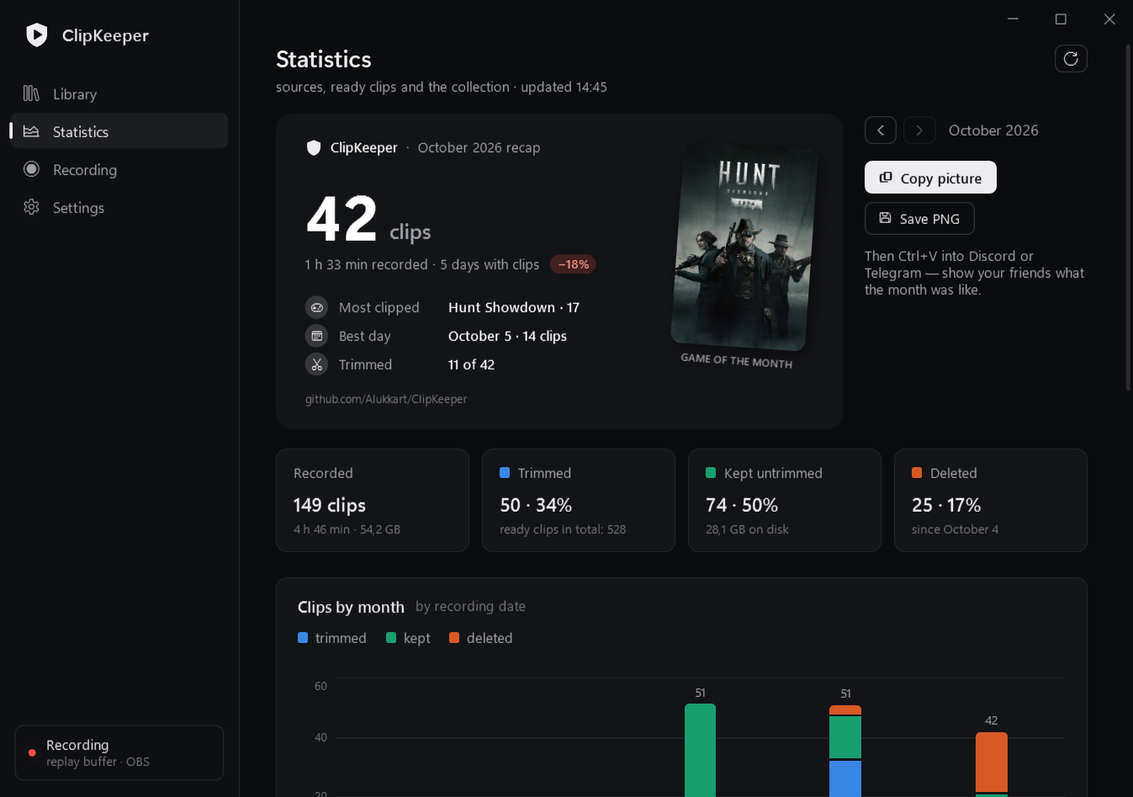
Task: Open Settings from the sidebar
Action: pos(119,207)
